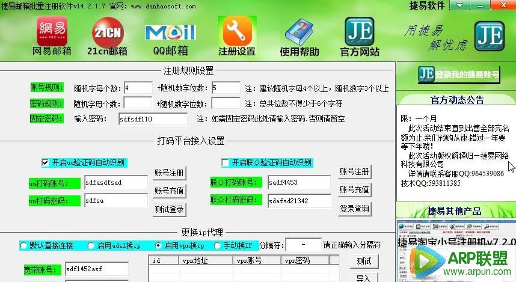Click the 官方动态公告 heading
The image size is (516, 282).
(457, 100)
